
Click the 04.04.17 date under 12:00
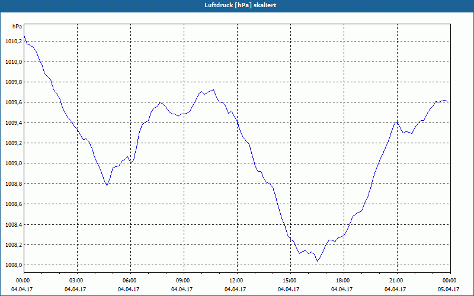pyautogui.click(x=235, y=289)
